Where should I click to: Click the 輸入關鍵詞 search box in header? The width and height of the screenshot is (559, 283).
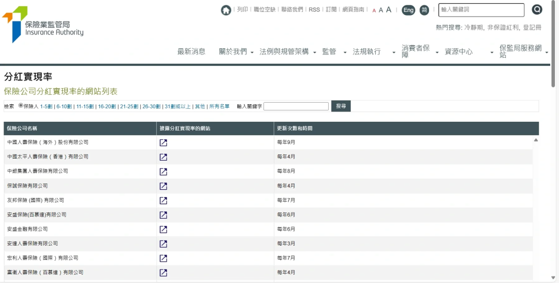click(481, 10)
